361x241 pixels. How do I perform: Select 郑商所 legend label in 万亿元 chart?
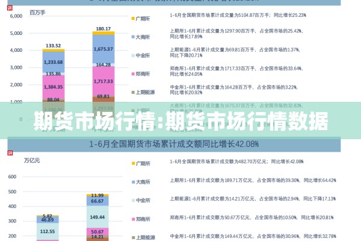pyautogui.click(x=143, y=219)
